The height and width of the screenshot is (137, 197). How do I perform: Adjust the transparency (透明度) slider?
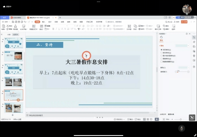[x=182, y=72]
